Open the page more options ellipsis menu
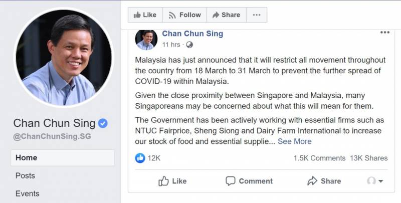Viewport: 401px width, 203px height. (256, 15)
